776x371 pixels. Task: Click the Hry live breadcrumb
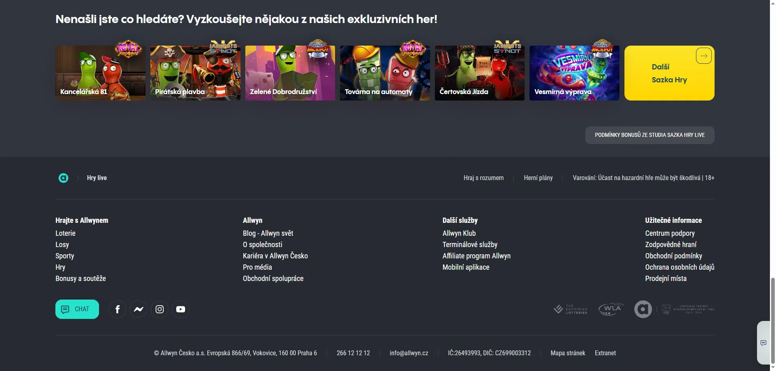pos(97,178)
